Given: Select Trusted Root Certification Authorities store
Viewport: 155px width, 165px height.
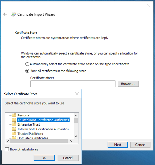Looking at the screenshot, I should 43,120.
